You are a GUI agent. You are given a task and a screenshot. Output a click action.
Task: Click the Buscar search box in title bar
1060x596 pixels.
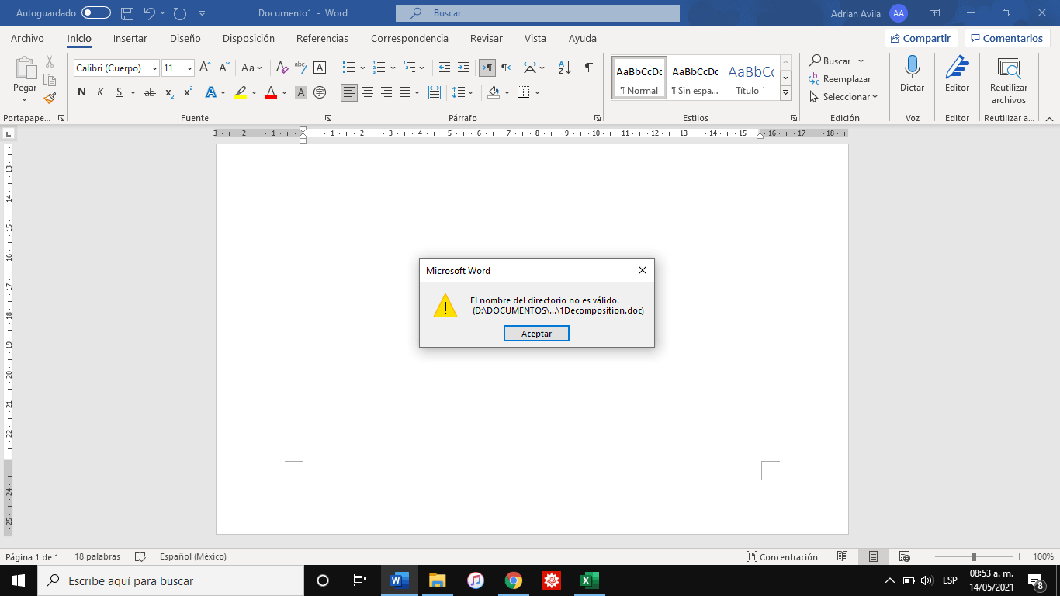(x=537, y=13)
